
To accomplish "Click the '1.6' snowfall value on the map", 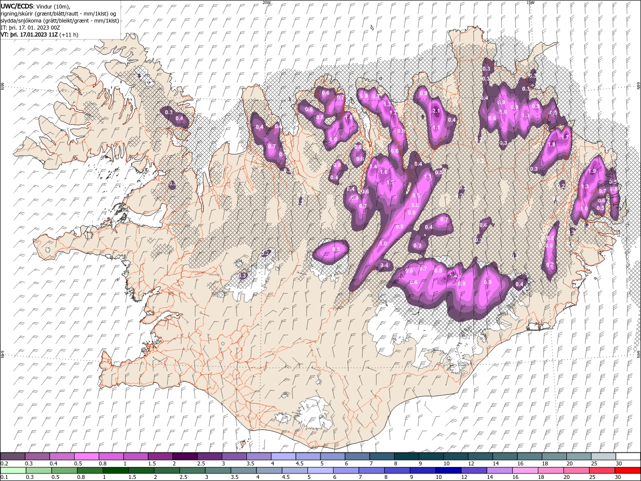I will (384, 172).
